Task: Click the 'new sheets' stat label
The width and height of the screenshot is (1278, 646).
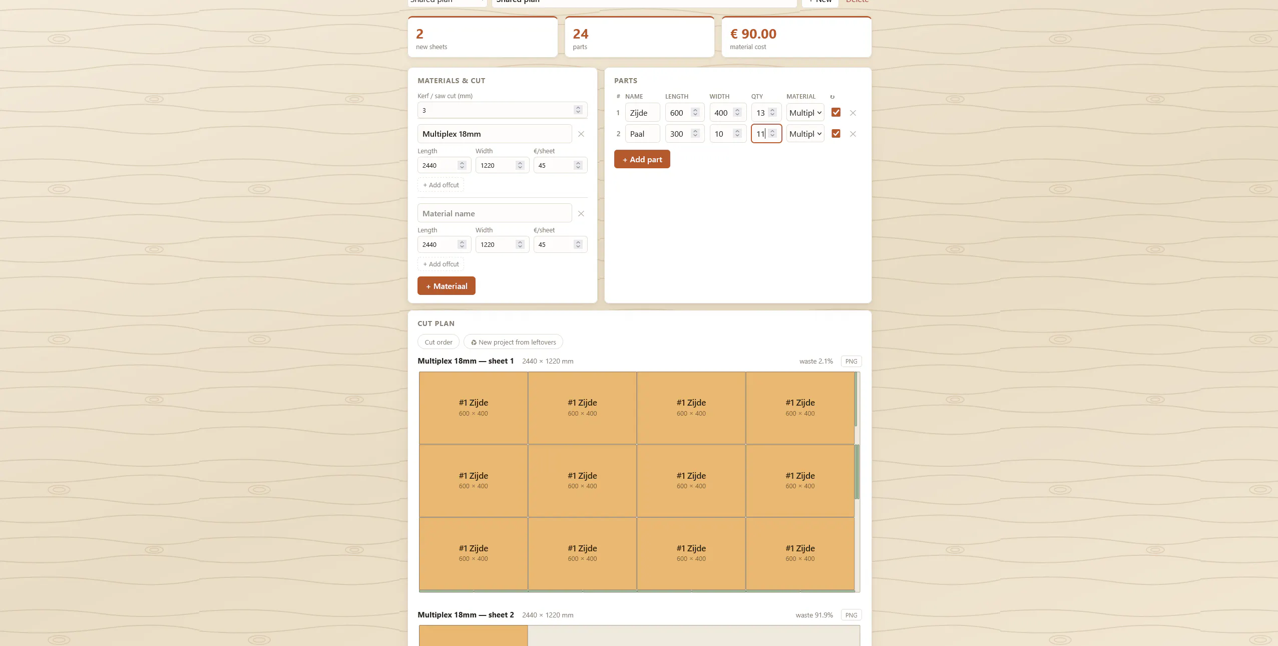Action: 432,47
